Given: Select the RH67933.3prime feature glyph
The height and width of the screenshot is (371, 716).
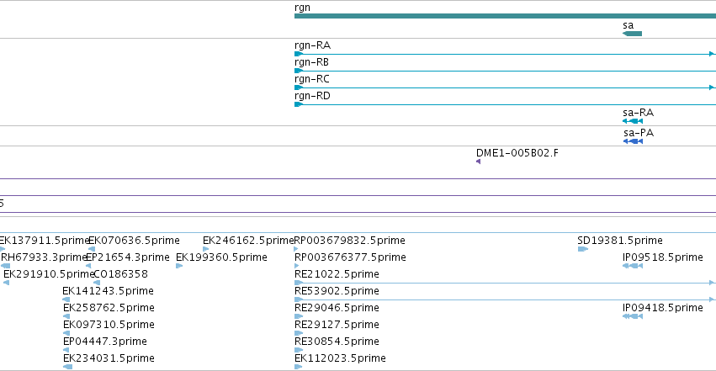Looking at the screenshot, I should point(6,266).
